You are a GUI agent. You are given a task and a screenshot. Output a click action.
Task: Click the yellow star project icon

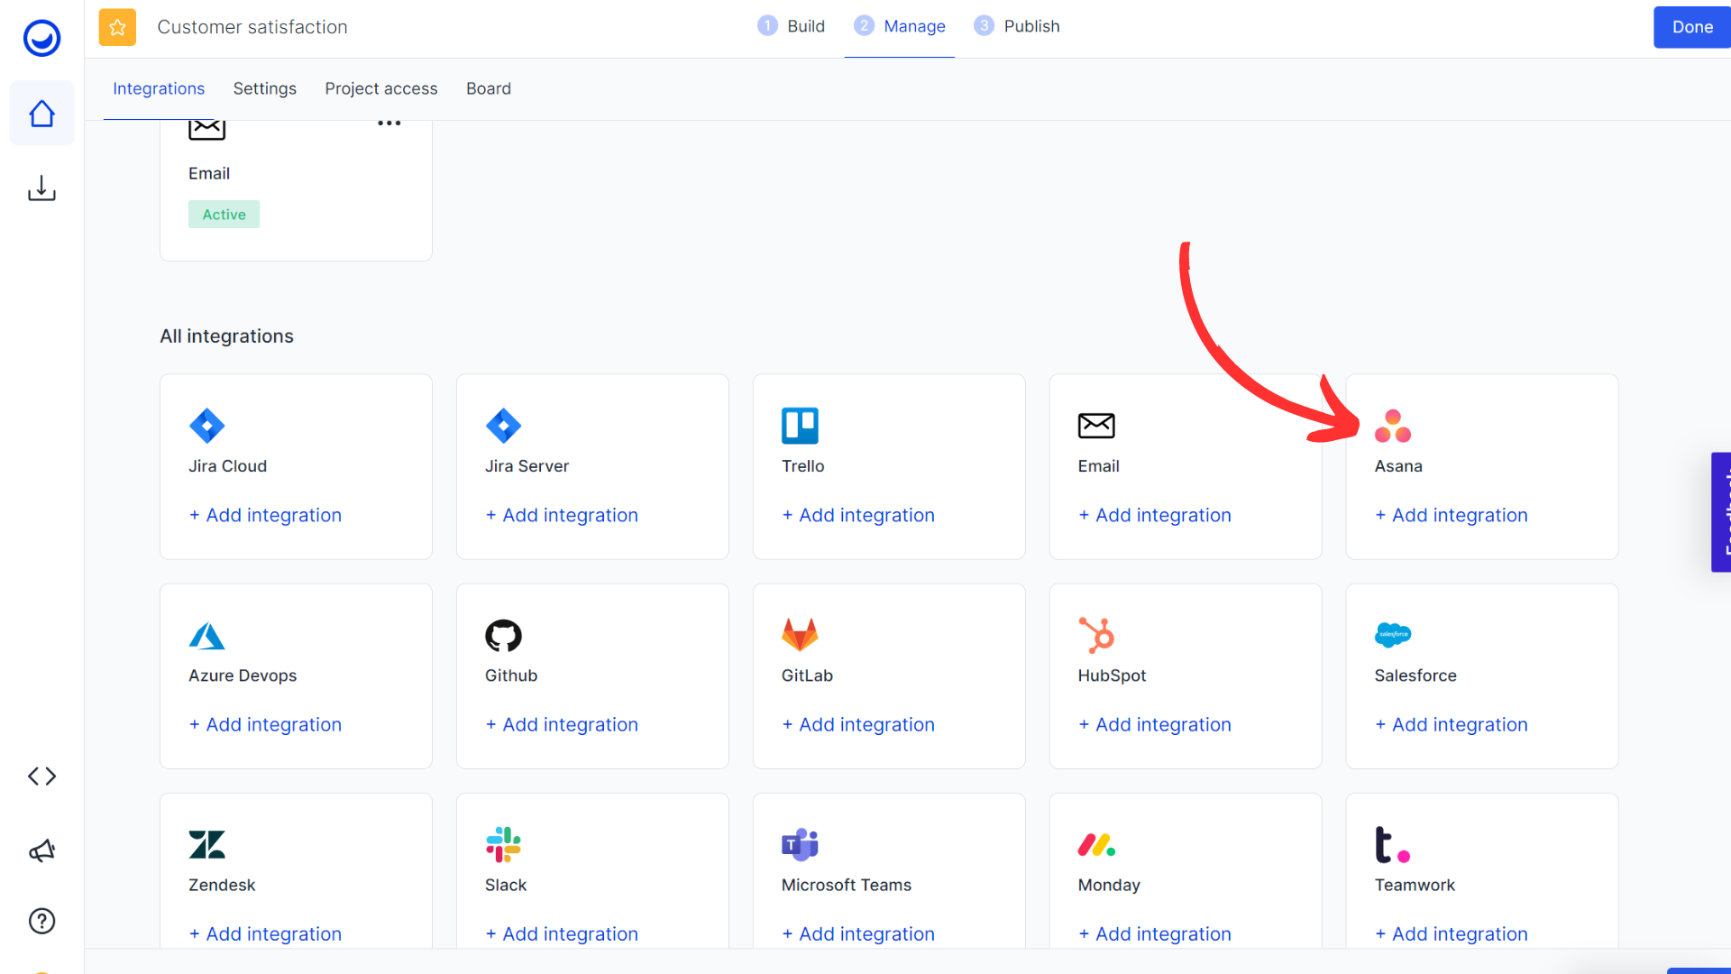[117, 27]
